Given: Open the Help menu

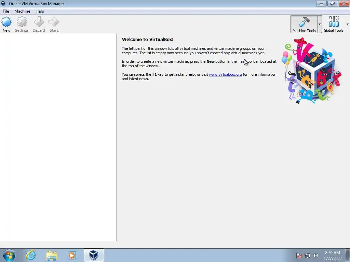Looking at the screenshot, I should (x=40, y=11).
